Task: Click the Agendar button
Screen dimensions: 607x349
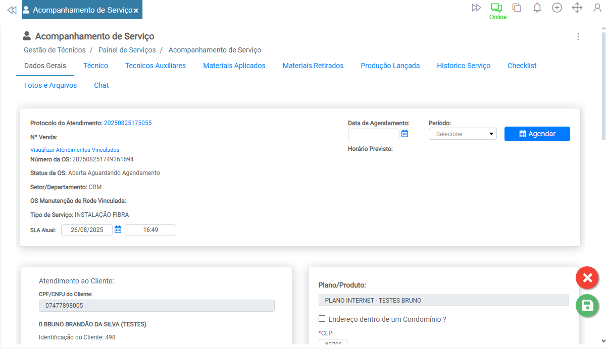Action: click(537, 134)
